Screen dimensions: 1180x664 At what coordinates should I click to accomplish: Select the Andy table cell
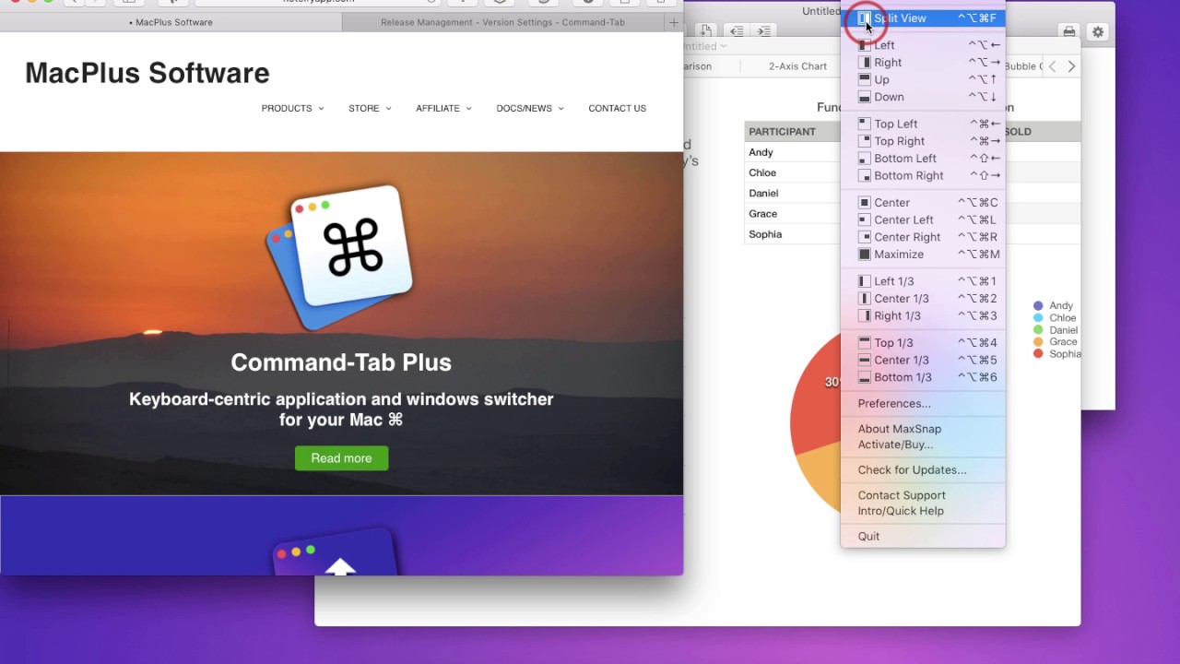pos(793,152)
